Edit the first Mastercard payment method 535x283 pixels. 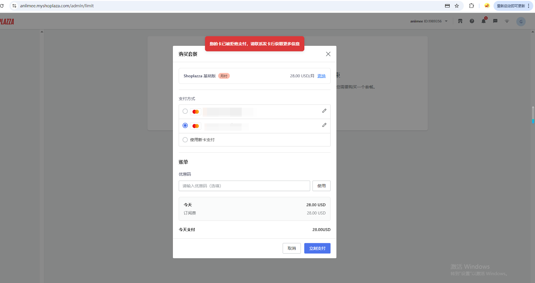tap(324, 111)
